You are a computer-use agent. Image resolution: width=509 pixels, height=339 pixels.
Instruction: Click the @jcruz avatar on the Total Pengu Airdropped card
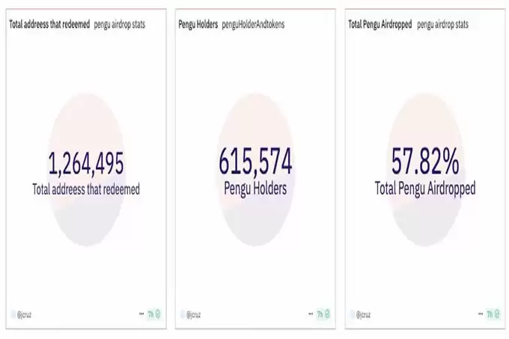coord(353,314)
